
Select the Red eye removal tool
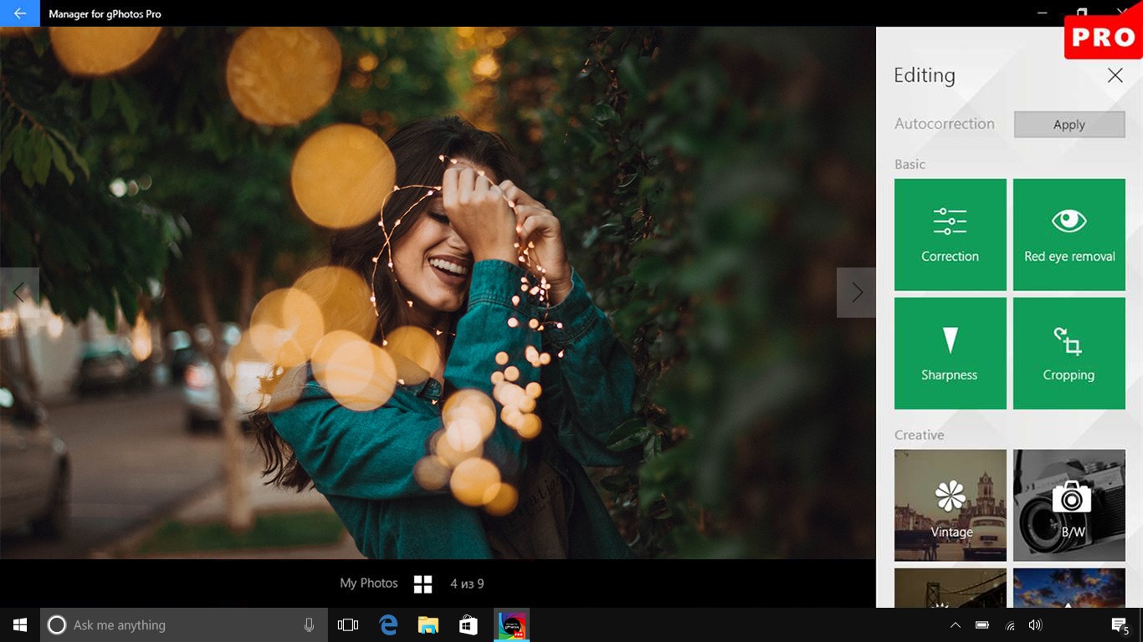[x=1069, y=235]
